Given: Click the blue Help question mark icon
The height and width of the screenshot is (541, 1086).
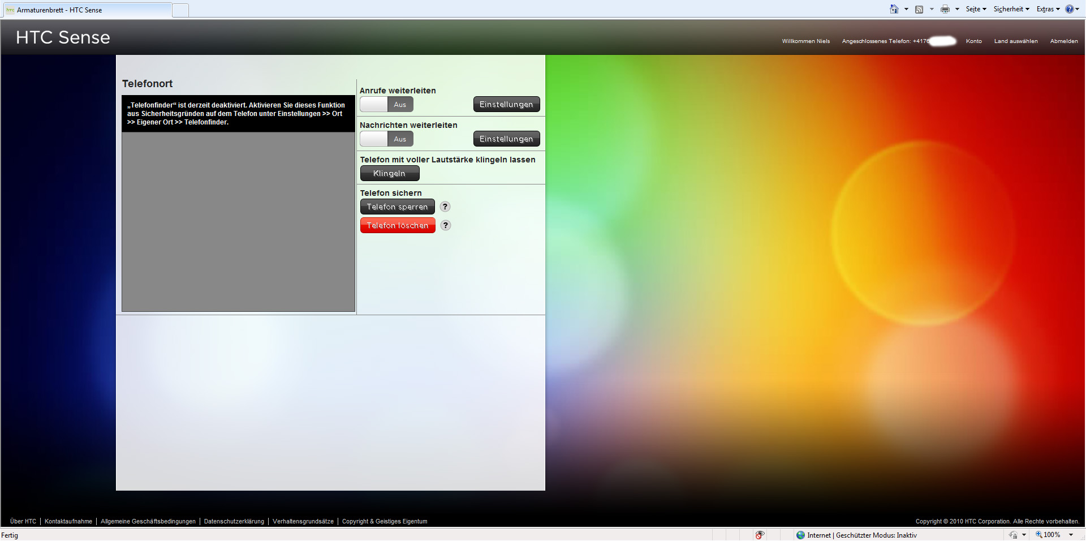Looking at the screenshot, I should 1069,9.
